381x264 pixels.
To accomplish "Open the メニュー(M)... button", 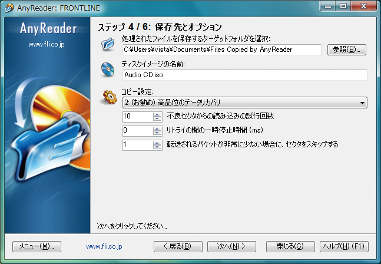I will click(37, 246).
